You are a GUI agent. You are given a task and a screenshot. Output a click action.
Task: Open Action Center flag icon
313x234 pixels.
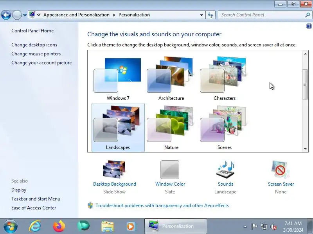coord(254,227)
